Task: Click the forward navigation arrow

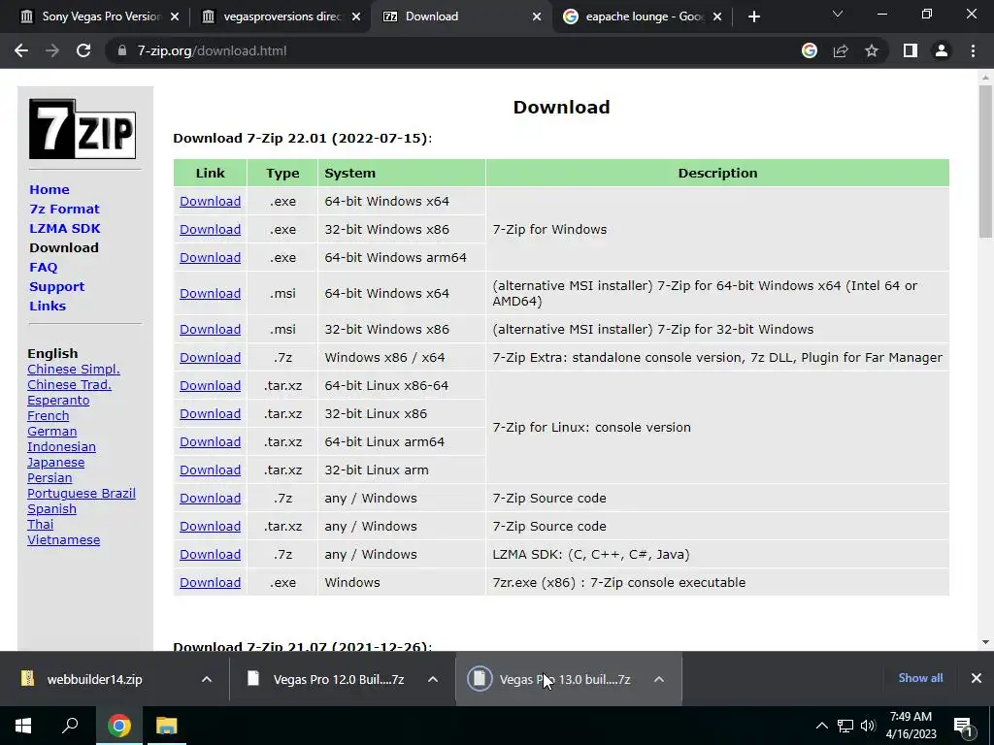Action: 52,50
